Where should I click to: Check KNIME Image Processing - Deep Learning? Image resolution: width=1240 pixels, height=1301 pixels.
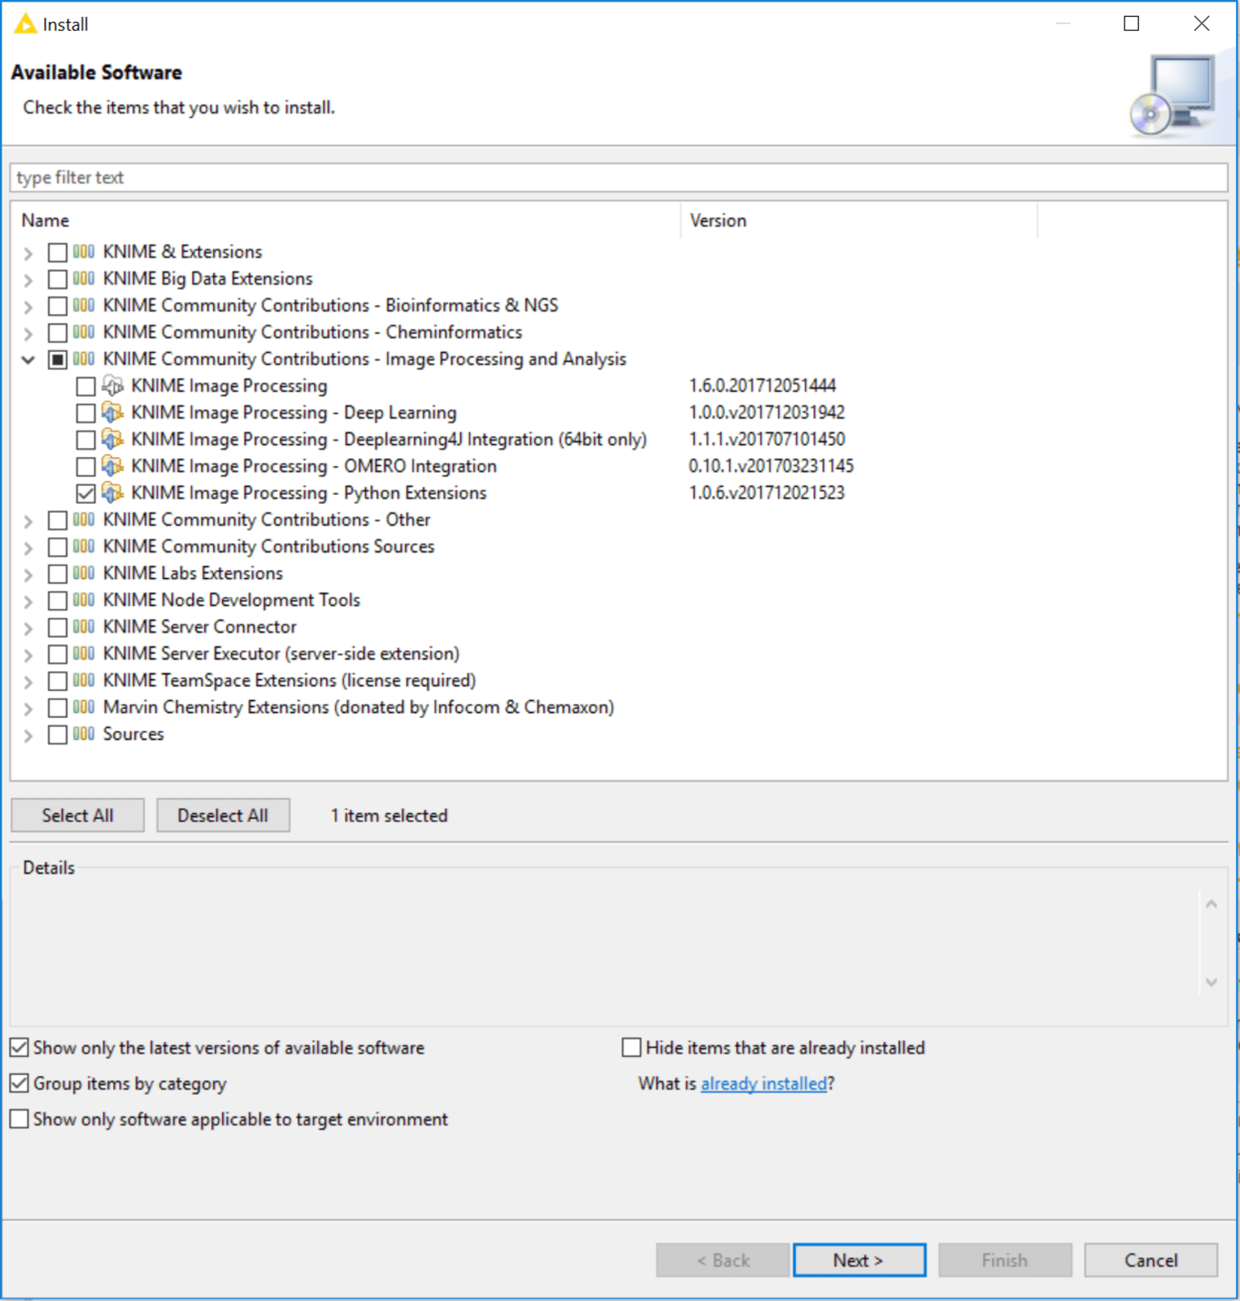[86, 413]
